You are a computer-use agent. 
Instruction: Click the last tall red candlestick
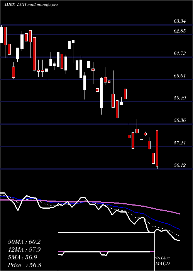[157, 148]
